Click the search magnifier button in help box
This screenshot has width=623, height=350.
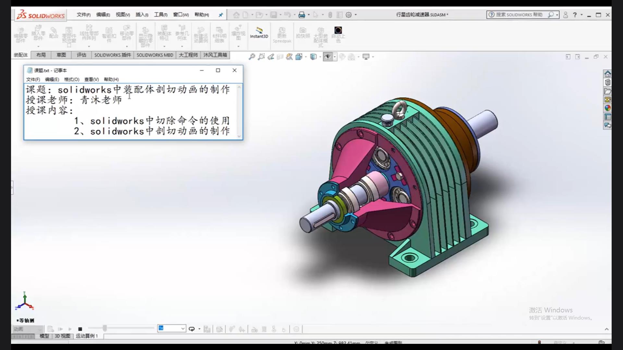click(x=551, y=15)
